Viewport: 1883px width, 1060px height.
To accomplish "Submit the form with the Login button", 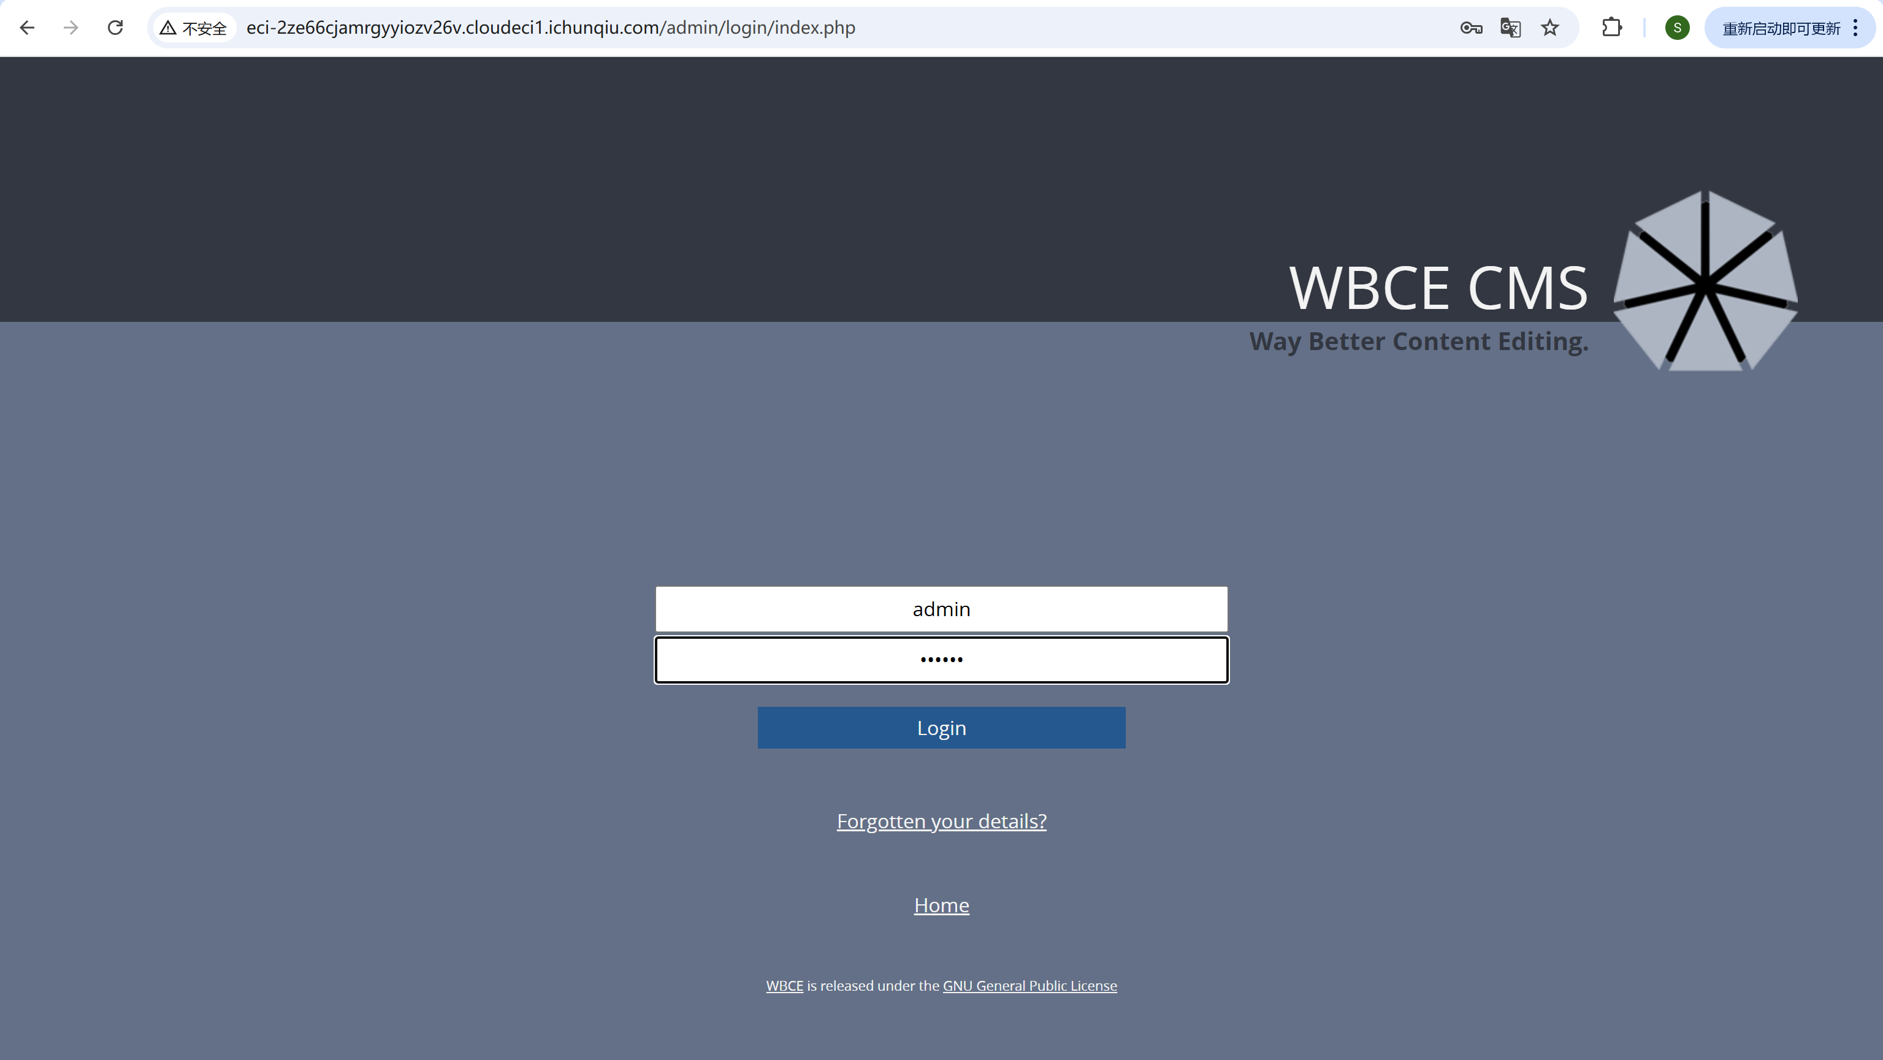I will (x=942, y=728).
